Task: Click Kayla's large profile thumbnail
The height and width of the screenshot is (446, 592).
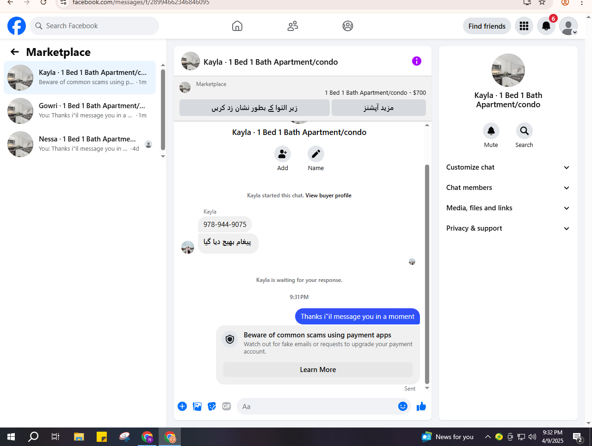Action: click(x=508, y=70)
